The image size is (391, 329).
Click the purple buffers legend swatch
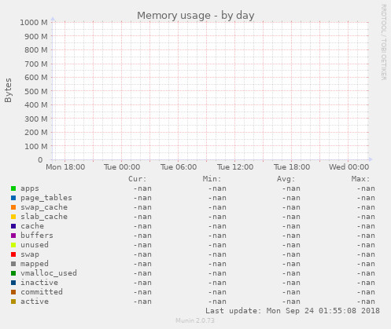[13, 236]
